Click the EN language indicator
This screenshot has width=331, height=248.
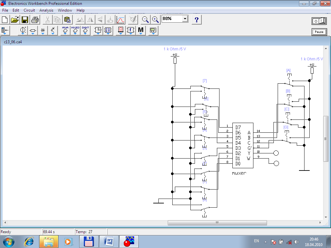point(256,241)
